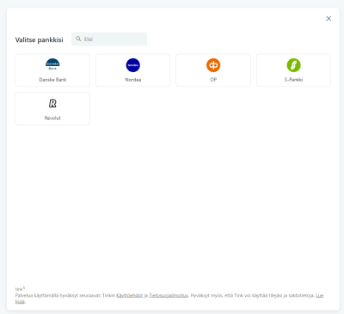Click the OP label text
Viewport: 344px width, 314px height.
213,80
